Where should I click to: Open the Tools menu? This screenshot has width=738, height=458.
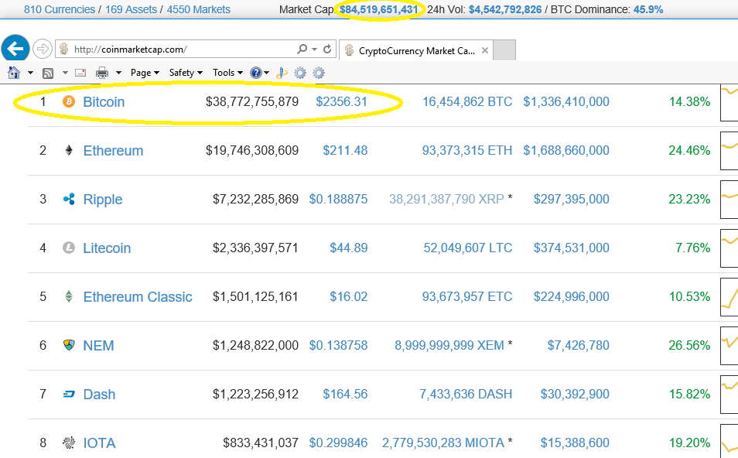pyautogui.click(x=227, y=73)
